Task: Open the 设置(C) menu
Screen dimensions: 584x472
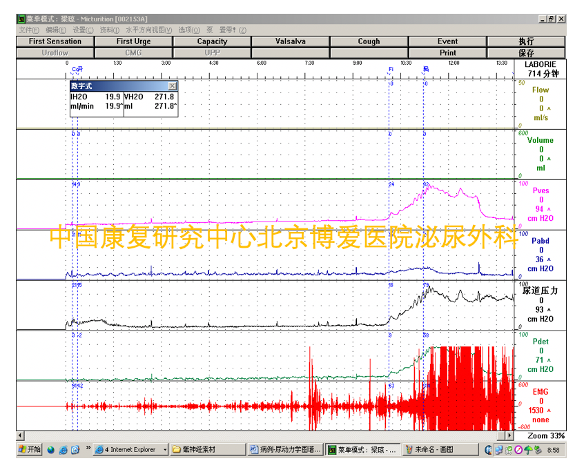Action: click(x=83, y=30)
